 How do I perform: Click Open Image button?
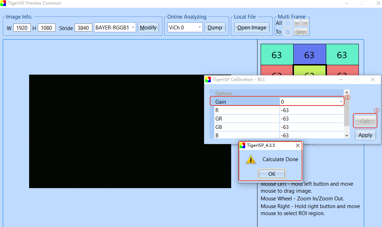(252, 27)
